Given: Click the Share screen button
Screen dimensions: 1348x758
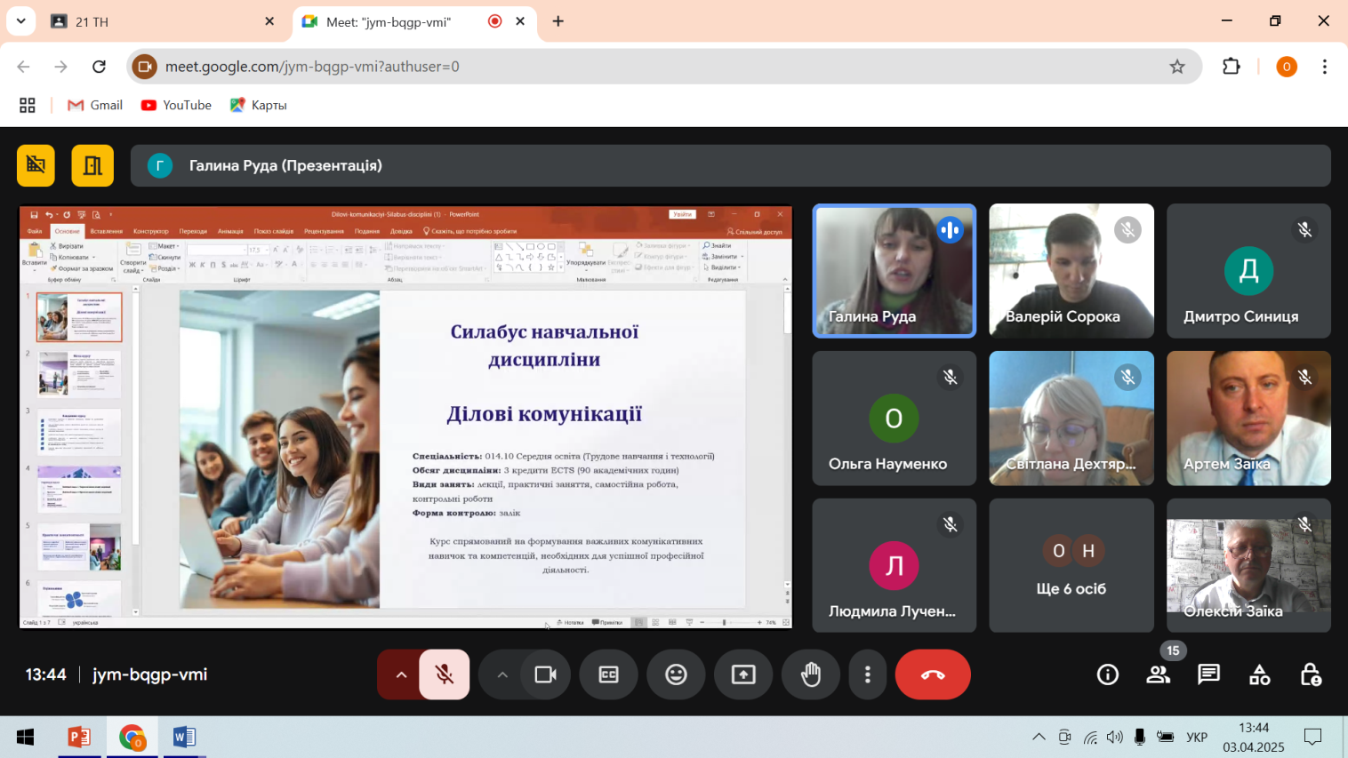Looking at the screenshot, I should coord(743,674).
